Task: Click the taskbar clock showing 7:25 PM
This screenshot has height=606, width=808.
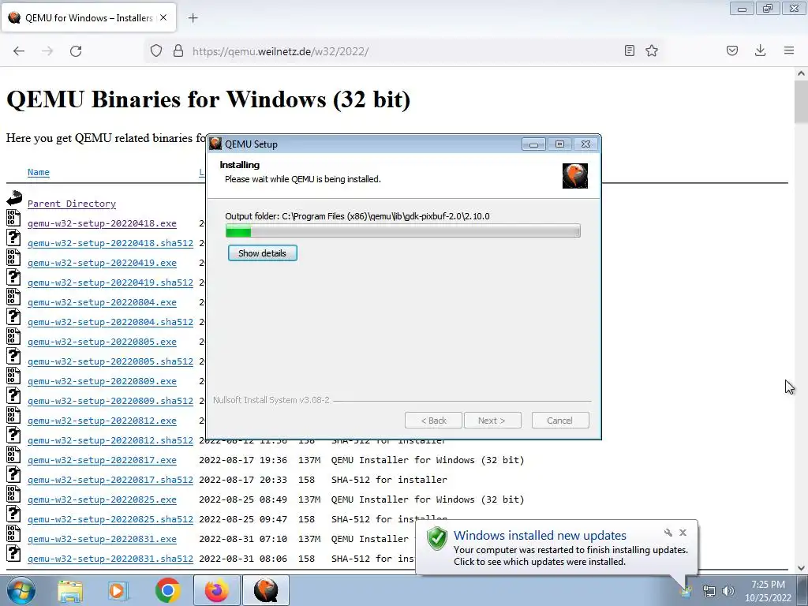Action: [x=768, y=591]
